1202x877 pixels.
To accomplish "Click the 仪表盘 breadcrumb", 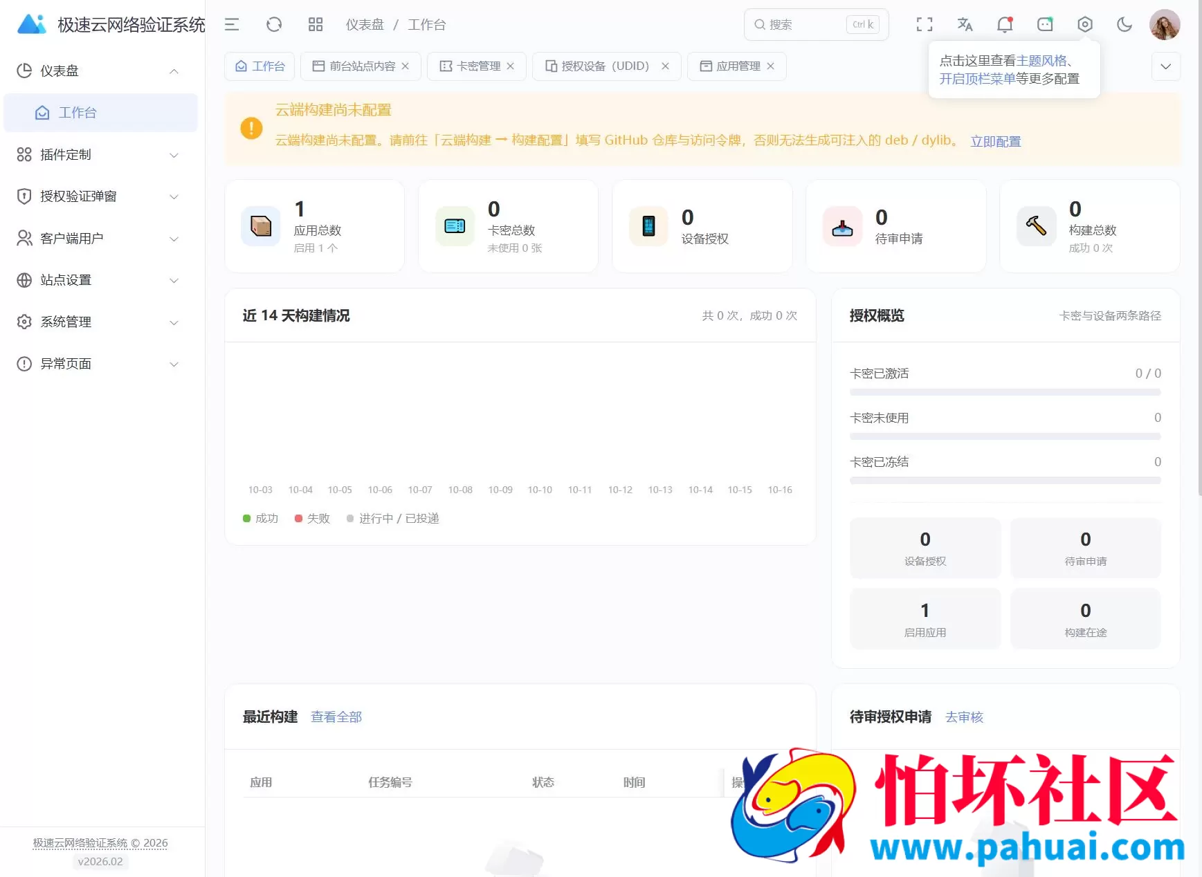I will 365,25.
